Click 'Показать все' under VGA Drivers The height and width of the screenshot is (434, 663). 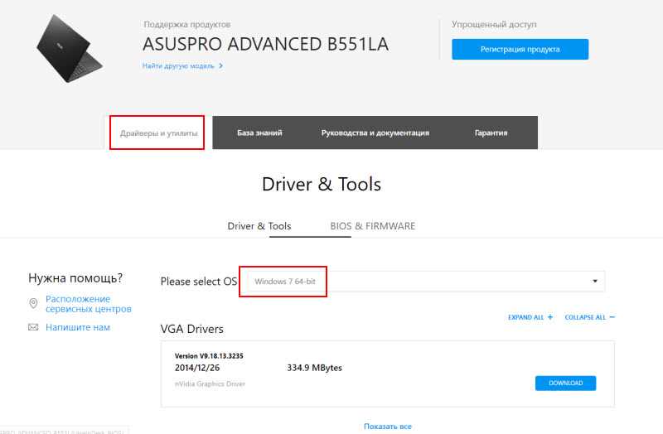click(388, 427)
